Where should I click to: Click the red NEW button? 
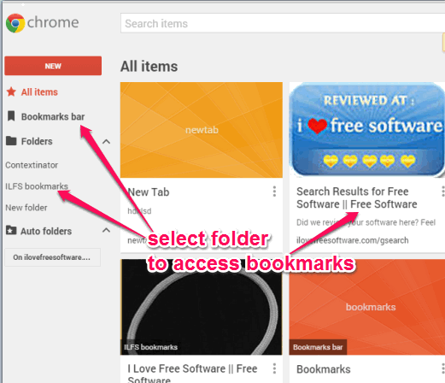tap(53, 66)
